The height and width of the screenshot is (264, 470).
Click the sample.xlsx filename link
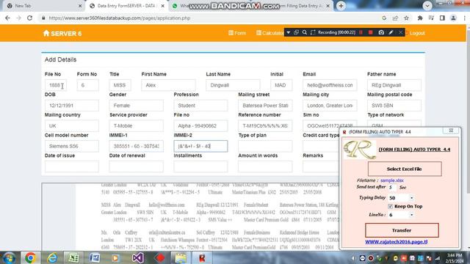pos(391,180)
